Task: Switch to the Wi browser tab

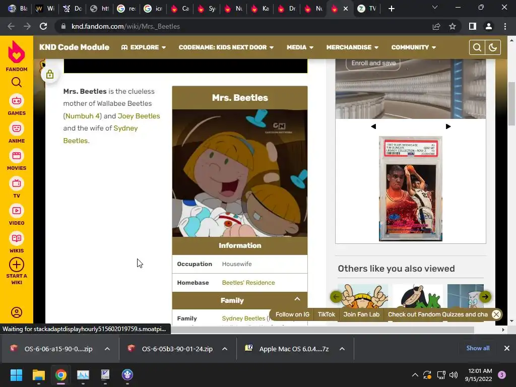Action: click(45, 9)
